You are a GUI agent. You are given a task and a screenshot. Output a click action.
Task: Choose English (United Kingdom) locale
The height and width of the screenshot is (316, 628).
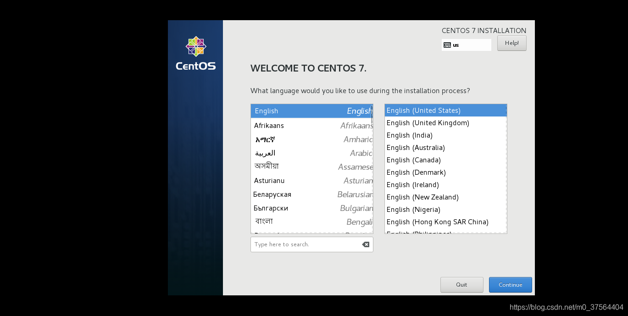tap(445, 123)
